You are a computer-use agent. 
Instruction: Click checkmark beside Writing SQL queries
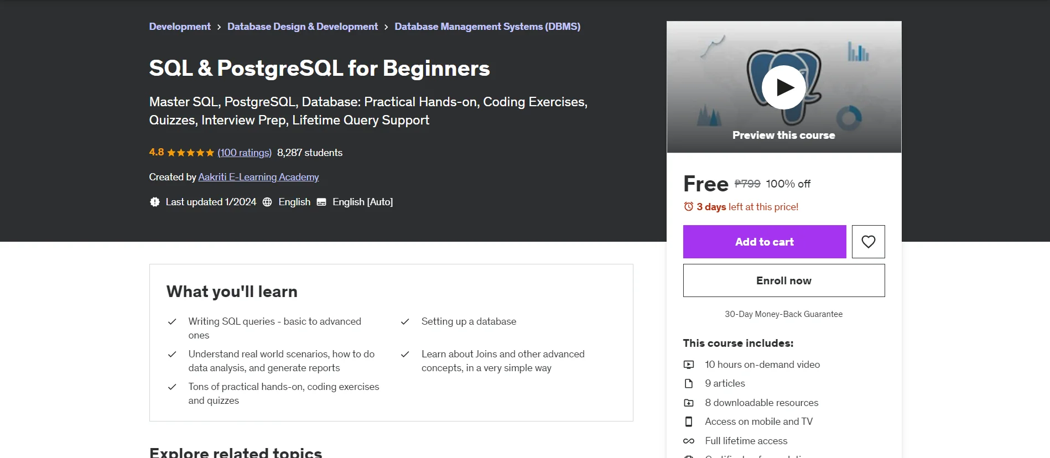(x=172, y=321)
